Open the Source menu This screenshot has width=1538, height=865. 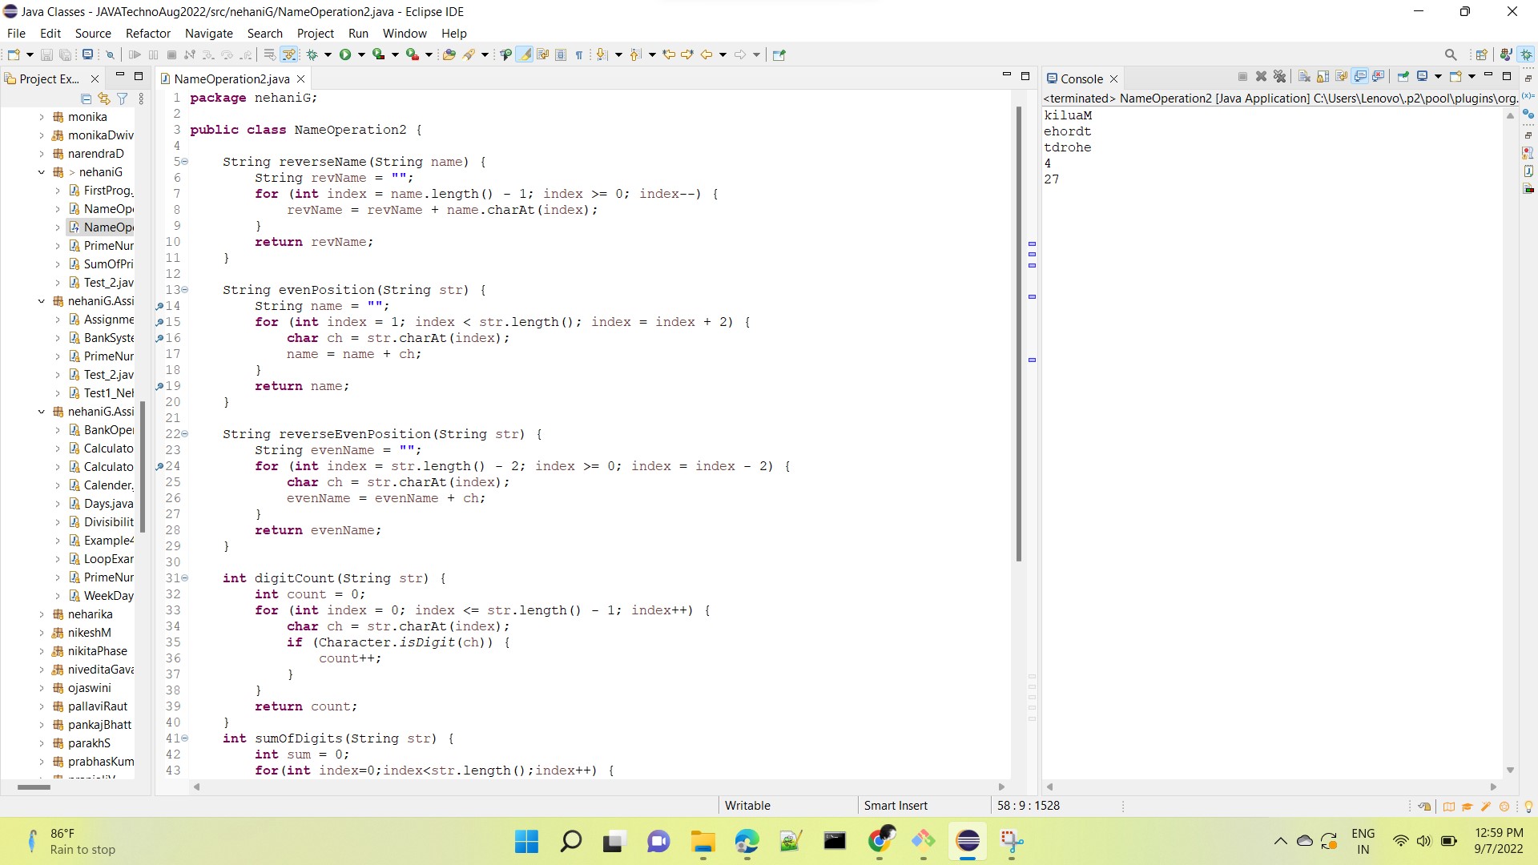pos(93,33)
